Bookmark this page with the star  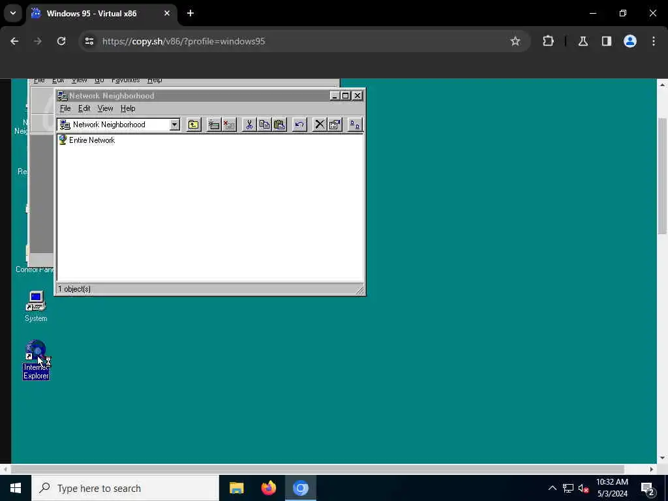point(515,41)
